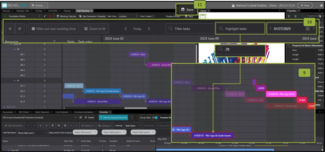Image resolution: width=325 pixels, height=152 pixels.
Task: Click the pencil edit plan icon
Action: [x=44, y=16]
